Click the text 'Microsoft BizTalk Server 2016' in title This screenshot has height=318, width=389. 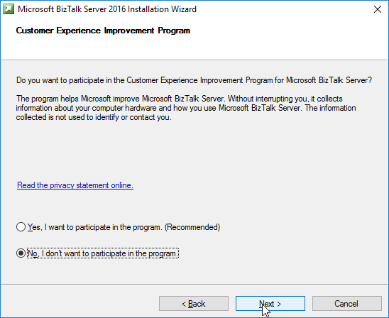pyautogui.click(x=72, y=9)
